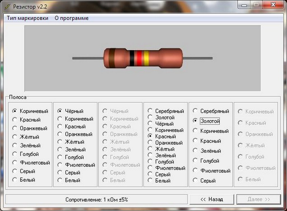Select Коричневый in the tolerance column

pyautogui.click(x=211, y=131)
